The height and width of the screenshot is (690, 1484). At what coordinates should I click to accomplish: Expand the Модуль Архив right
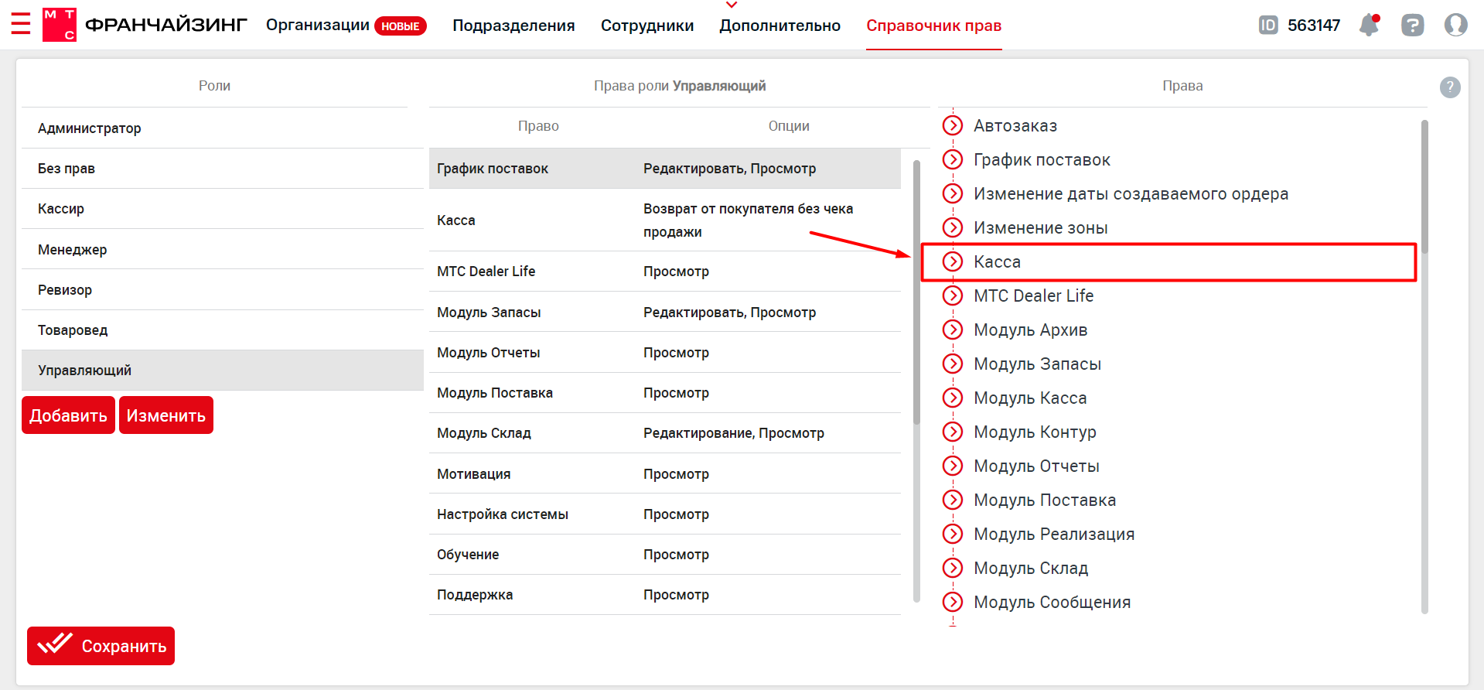pyautogui.click(x=953, y=330)
